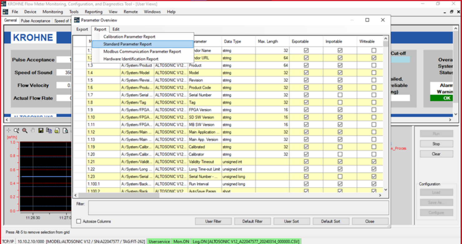Open the Reporting menu
Screen dimensions: 462x244
(x=94, y=12)
